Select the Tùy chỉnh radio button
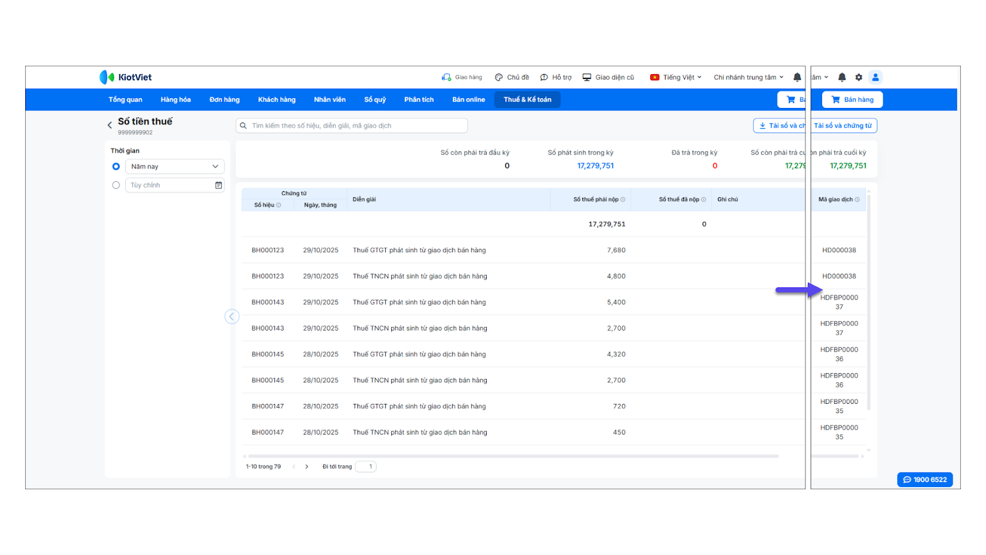Image resolution: width=986 pixels, height=555 pixels. point(116,185)
